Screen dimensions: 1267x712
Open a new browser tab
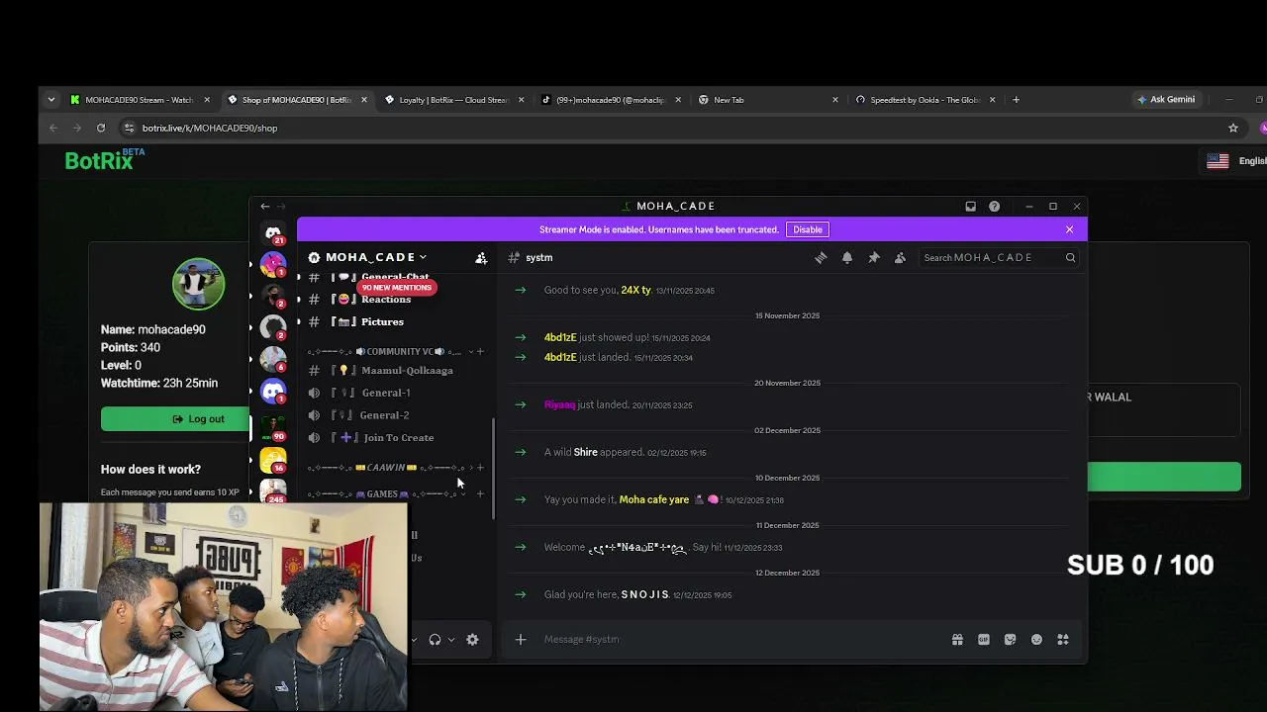pyautogui.click(x=1016, y=100)
